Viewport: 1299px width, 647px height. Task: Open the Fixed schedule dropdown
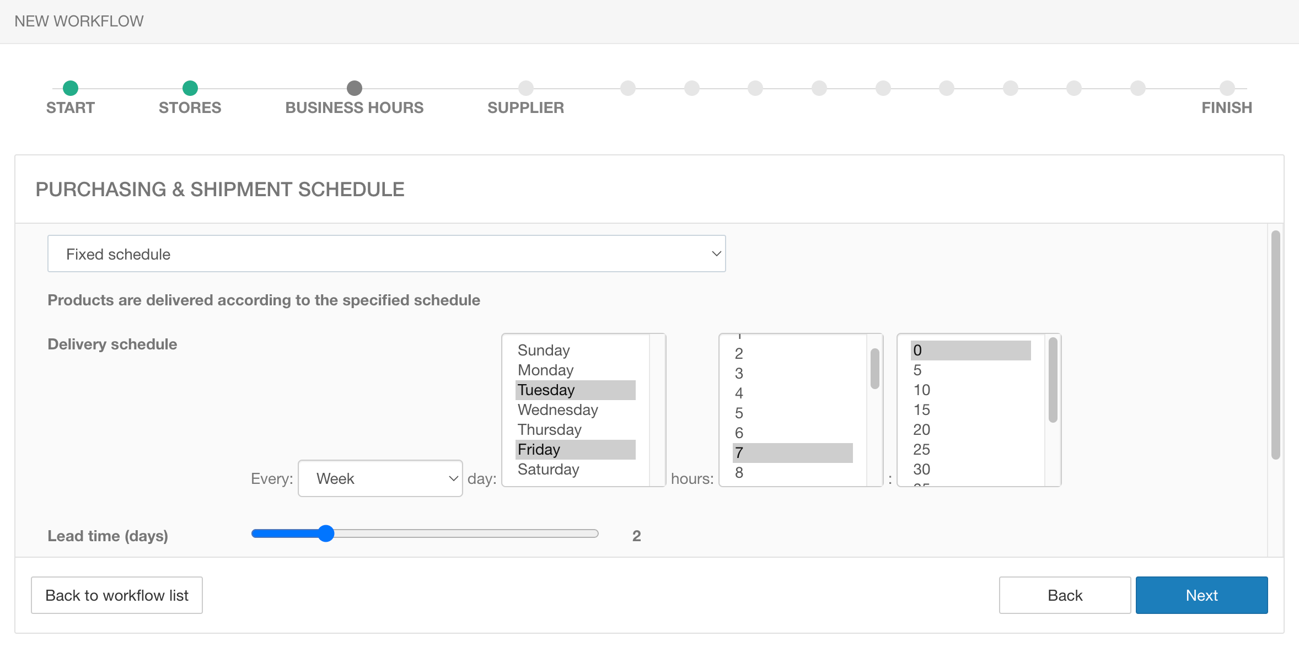click(x=387, y=254)
